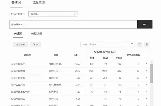Select keyword 制作企业网站 in the table
The image size is (161, 106).
[18, 85]
